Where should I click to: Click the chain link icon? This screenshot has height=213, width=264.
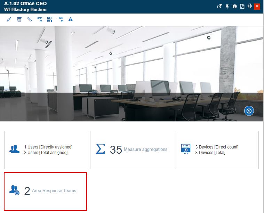pos(30,19)
